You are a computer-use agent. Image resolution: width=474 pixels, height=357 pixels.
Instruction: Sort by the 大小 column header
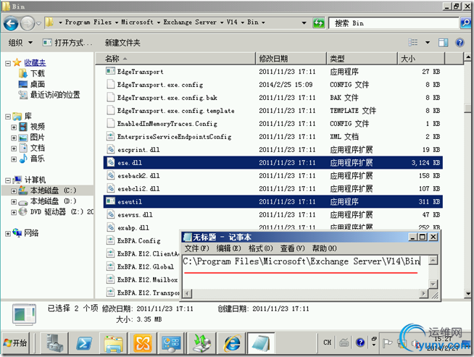tap(421, 58)
